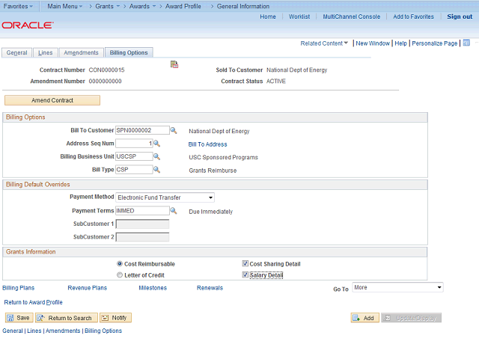
Task: Open the Bill To Address link
Action: (208, 144)
